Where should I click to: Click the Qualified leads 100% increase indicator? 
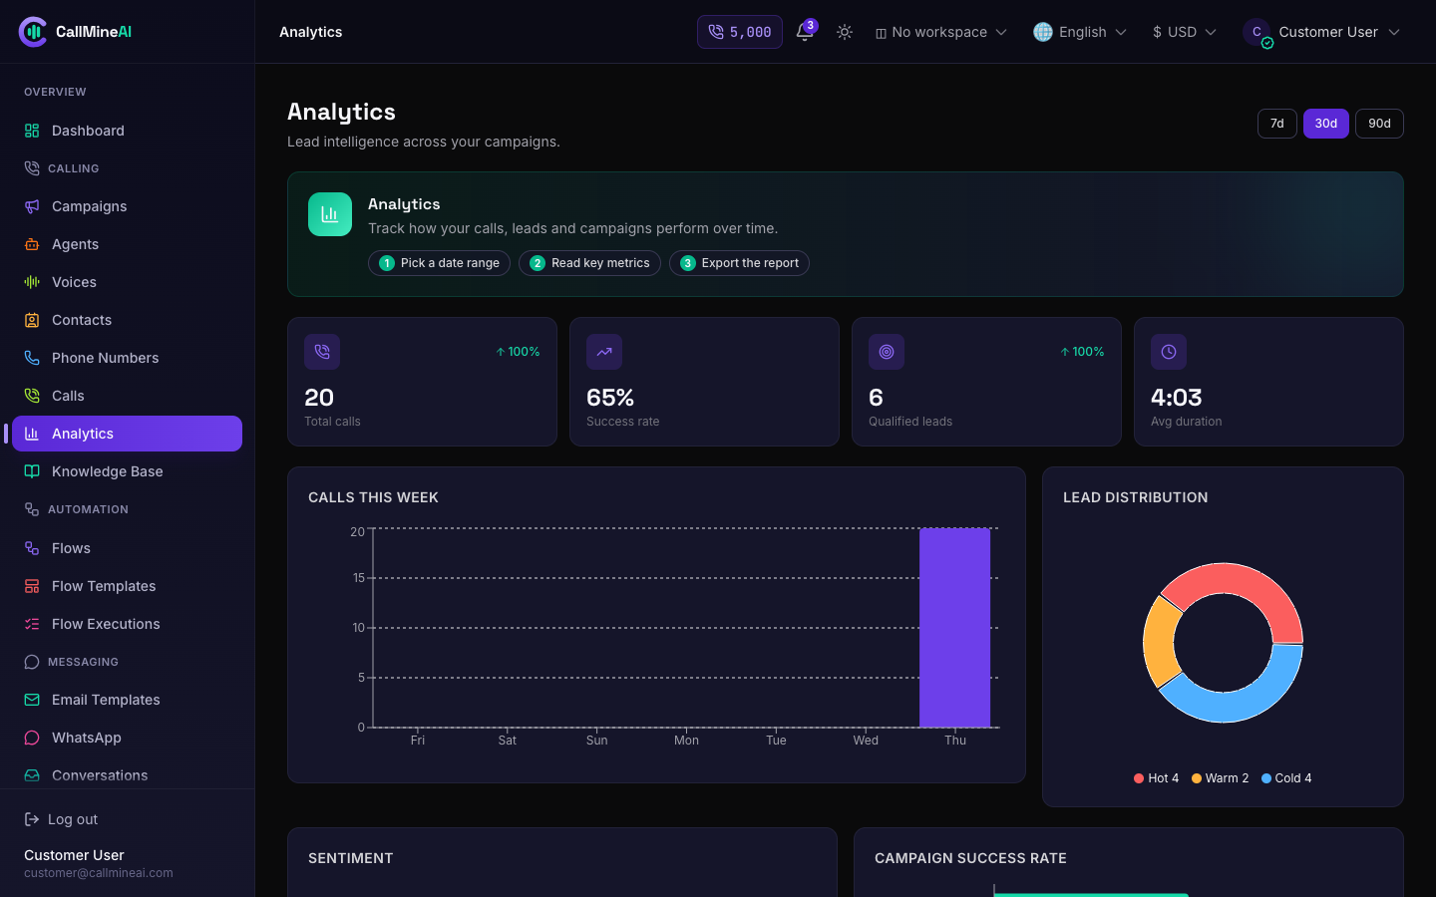1082,352
